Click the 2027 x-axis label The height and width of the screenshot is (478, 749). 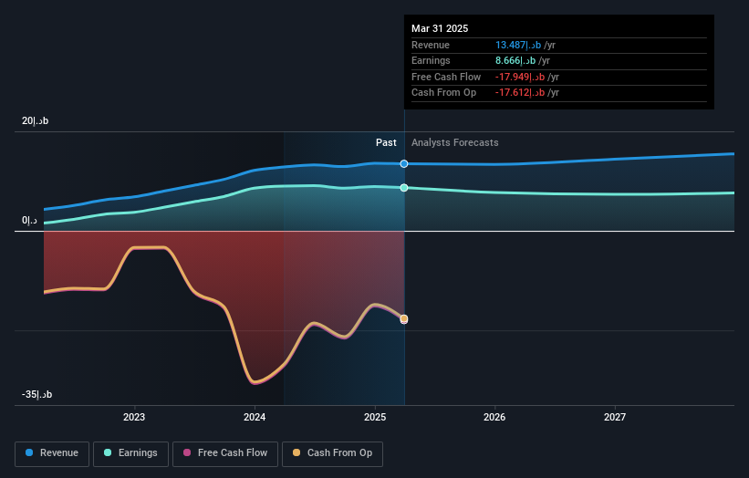615,417
